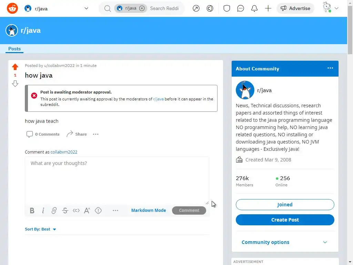Open the Popular arrow icon

coord(196,8)
